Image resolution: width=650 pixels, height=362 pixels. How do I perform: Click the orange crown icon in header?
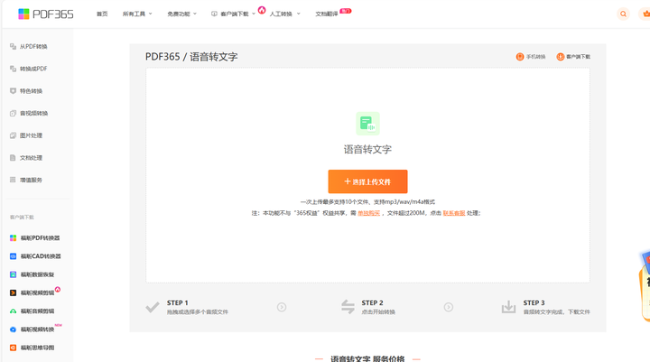(x=645, y=14)
